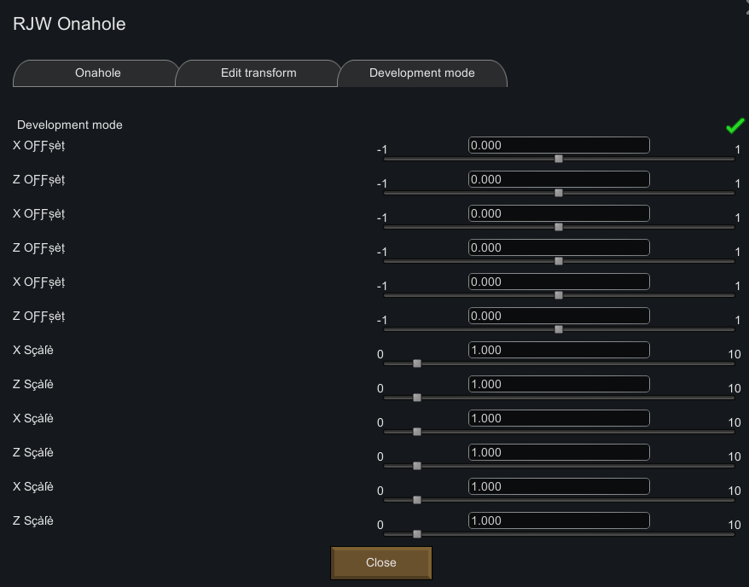Click the third Z Offset slider handle
Image resolution: width=749 pixels, height=587 pixels.
(559, 328)
